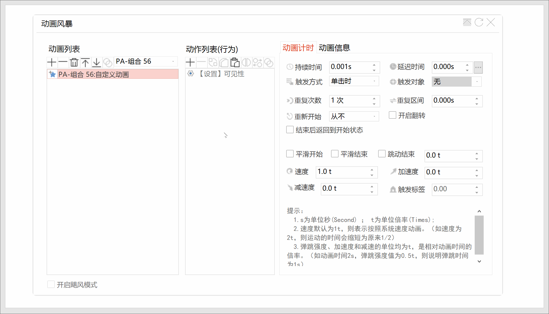Viewport: 549px width, 314px height.
Task: Increase 速度 value with the up spinner
Action: pyautogui.click(x=372, y=170)
